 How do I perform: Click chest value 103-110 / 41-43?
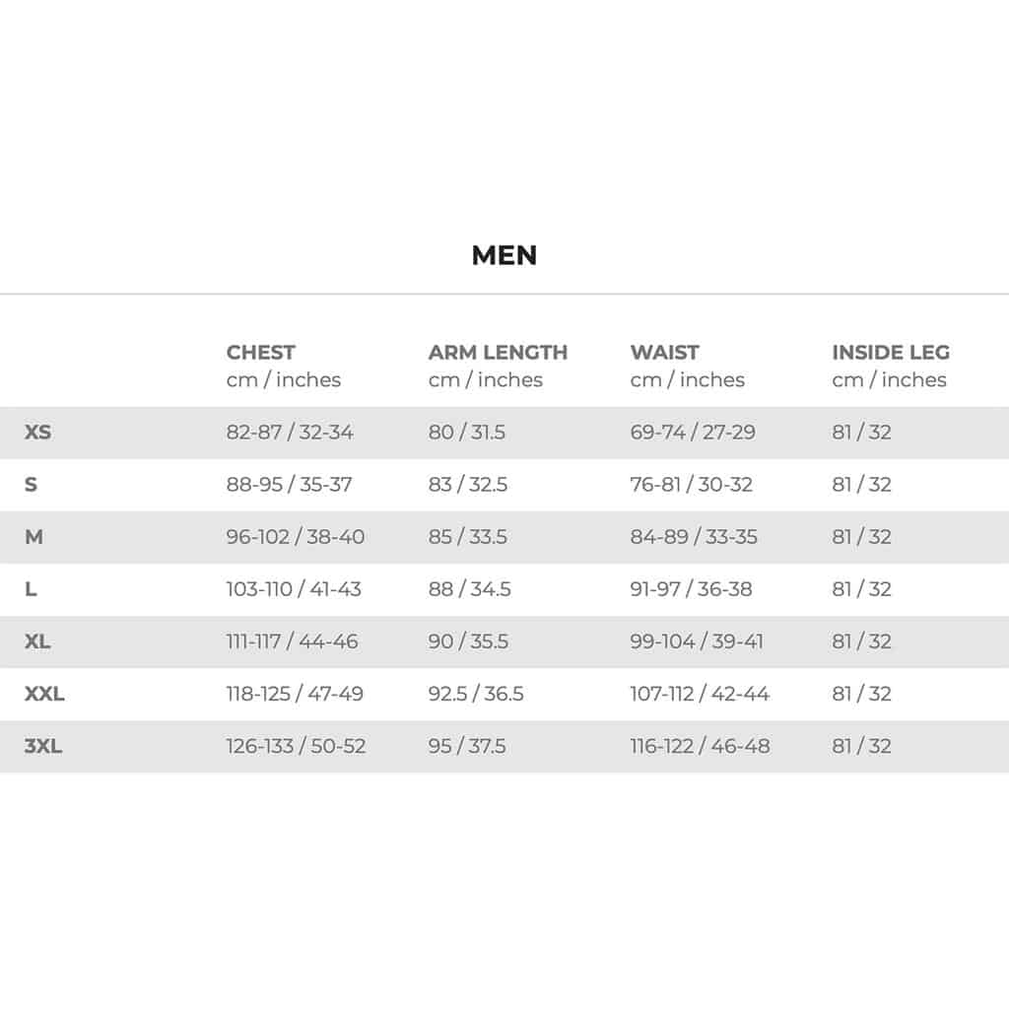(294, 588)
